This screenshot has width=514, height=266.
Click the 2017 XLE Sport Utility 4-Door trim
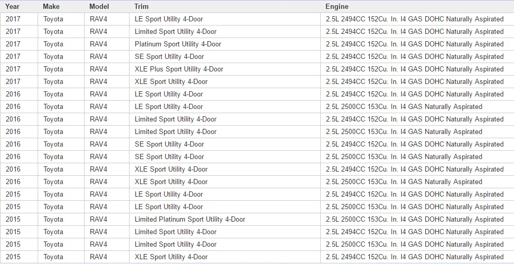[171, 82]
